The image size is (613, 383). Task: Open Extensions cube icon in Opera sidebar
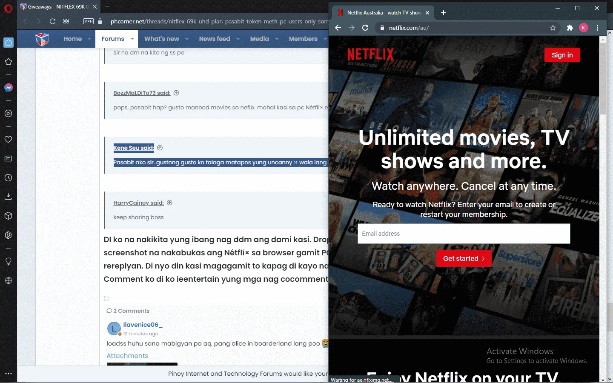(x=9, y=216)
